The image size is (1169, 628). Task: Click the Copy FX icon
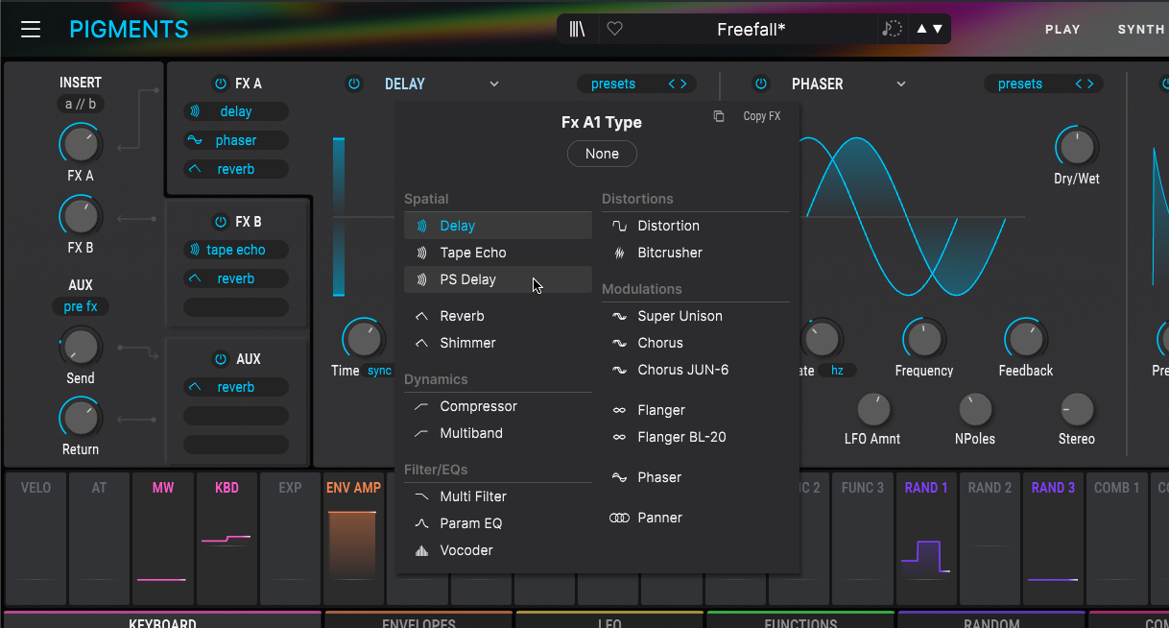pos(719,116)
